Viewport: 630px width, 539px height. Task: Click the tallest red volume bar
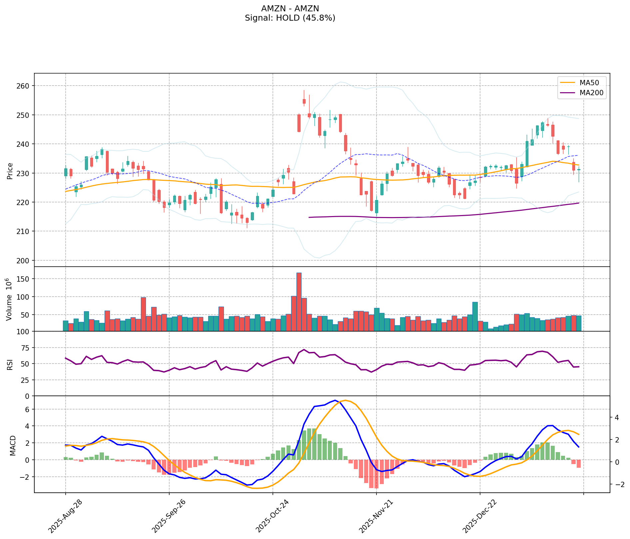pyautogui.click(x=299, y=302)
